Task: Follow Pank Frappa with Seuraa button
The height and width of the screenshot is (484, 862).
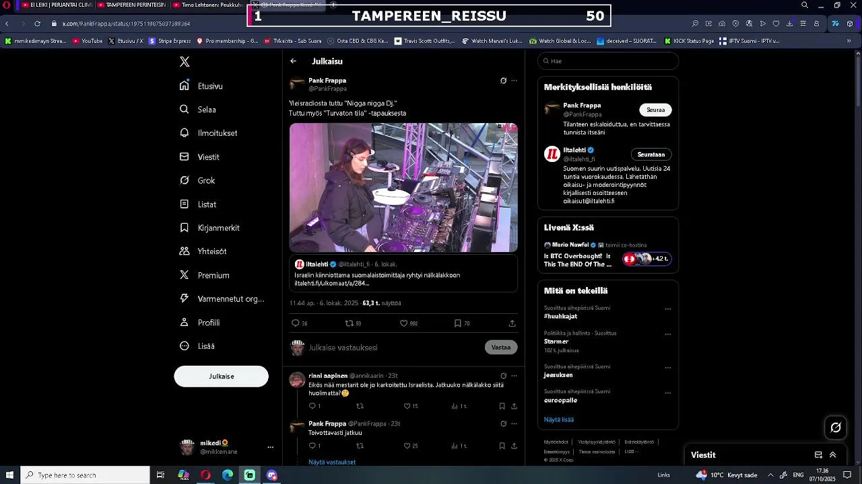Action: [655, 110]
